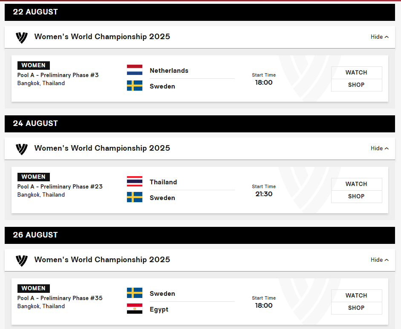This screenshot has width=401, height=329.
Task: Click the Thailand team name
Action: (x=163, y=182)
